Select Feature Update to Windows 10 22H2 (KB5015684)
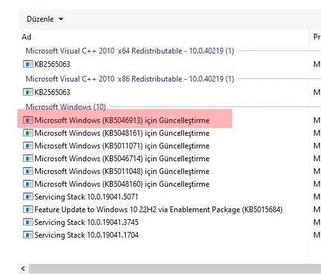 pyautogui.click(x=158, y=210)
